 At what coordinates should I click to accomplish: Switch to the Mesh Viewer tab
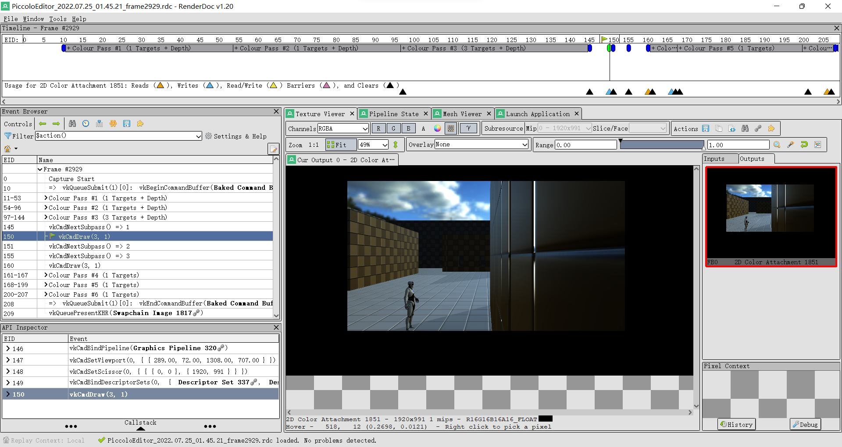pos(462,114)
